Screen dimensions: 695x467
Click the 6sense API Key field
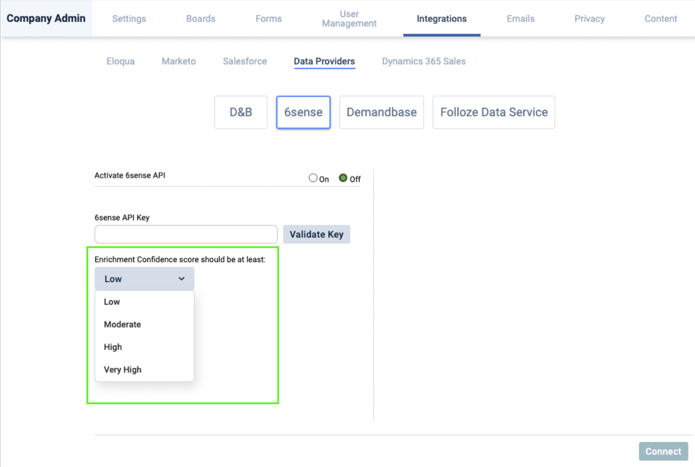click(186, 234)
